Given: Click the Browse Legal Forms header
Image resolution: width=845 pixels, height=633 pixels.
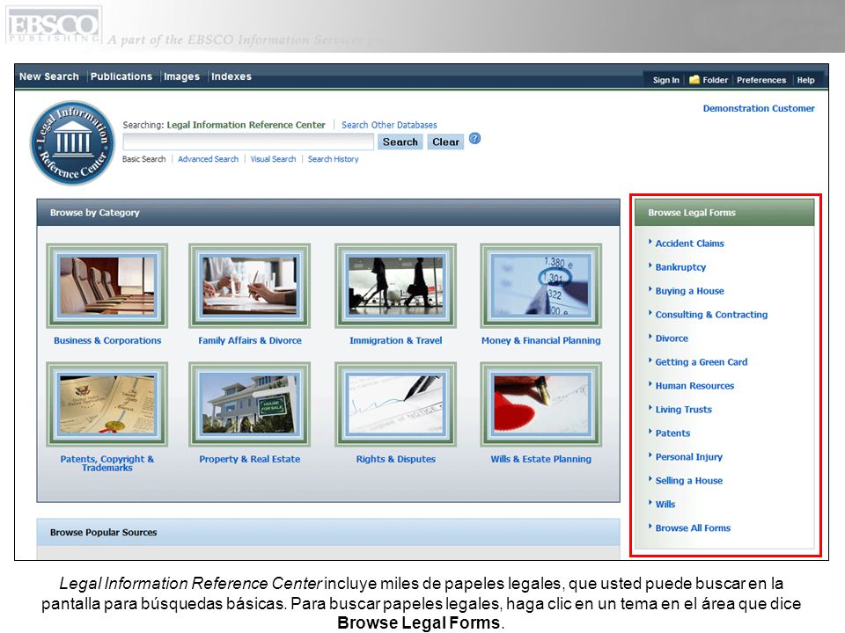Looking at the screenshot, I should point(724,213).
